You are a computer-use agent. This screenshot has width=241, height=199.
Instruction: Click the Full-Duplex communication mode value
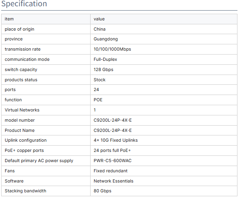(105, 60)
